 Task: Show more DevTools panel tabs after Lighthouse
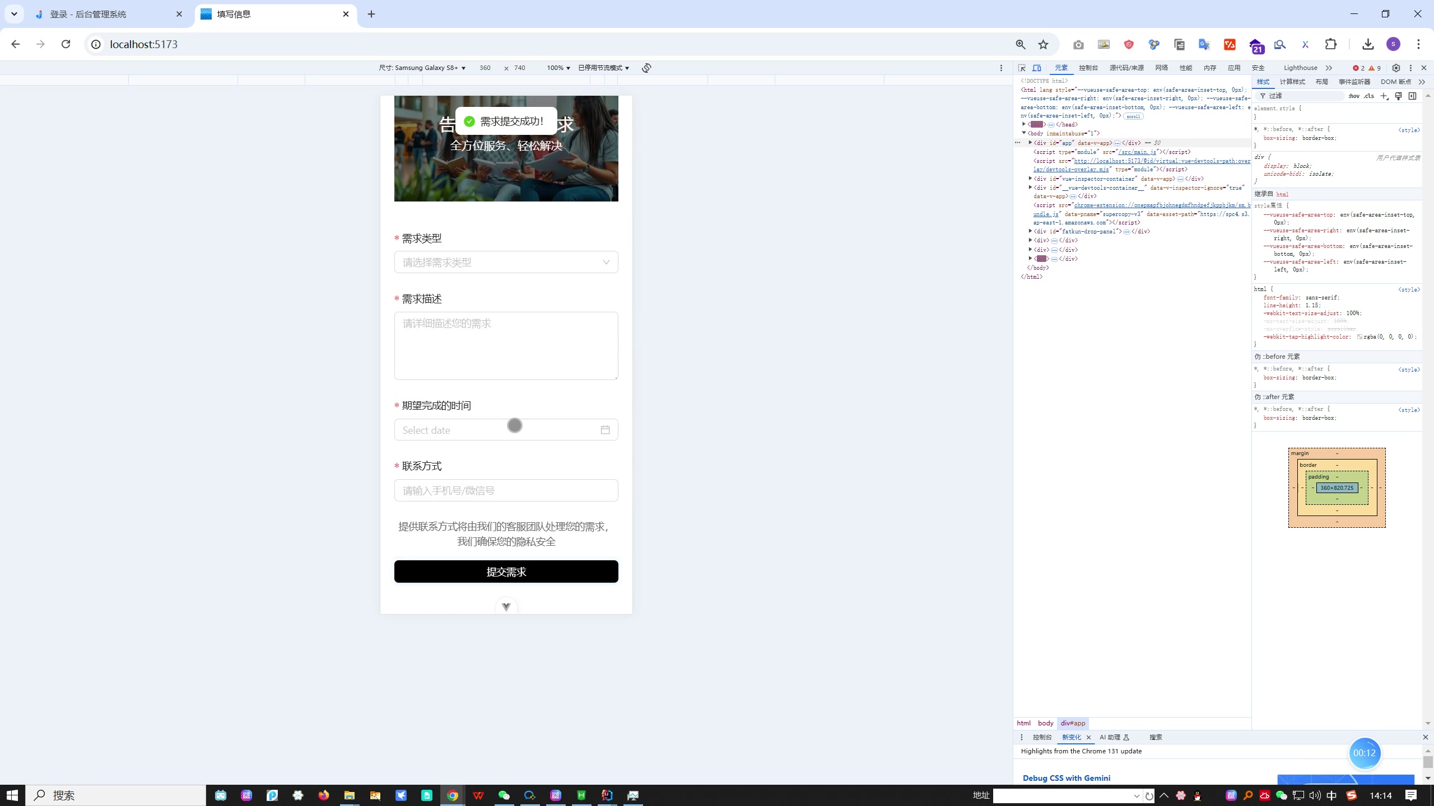click(x=1329, y=68)
